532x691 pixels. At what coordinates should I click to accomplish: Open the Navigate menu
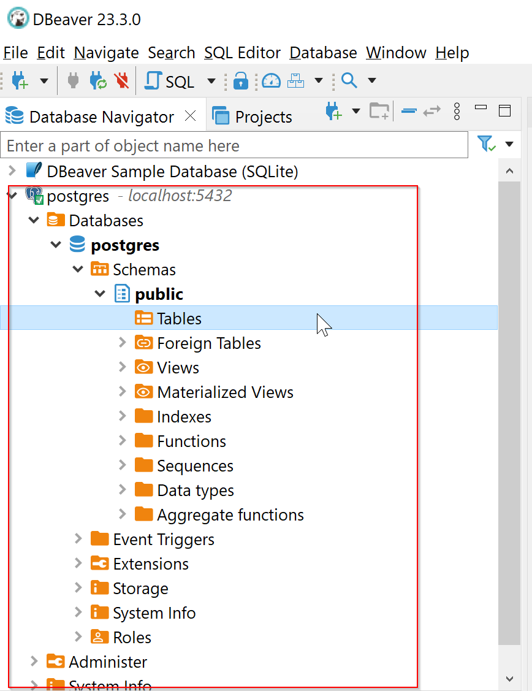pyautogui.click(x=106, y=53)
